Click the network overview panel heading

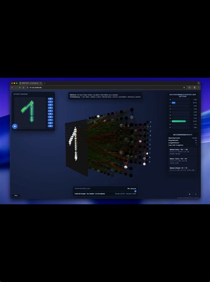click(182, 135)
